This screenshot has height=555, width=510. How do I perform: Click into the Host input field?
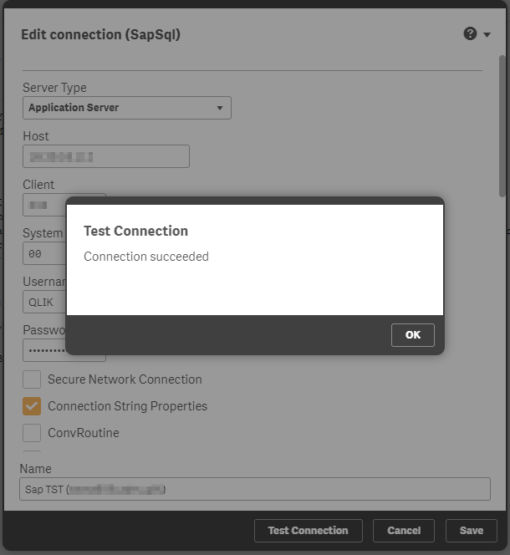pos(105,156)
